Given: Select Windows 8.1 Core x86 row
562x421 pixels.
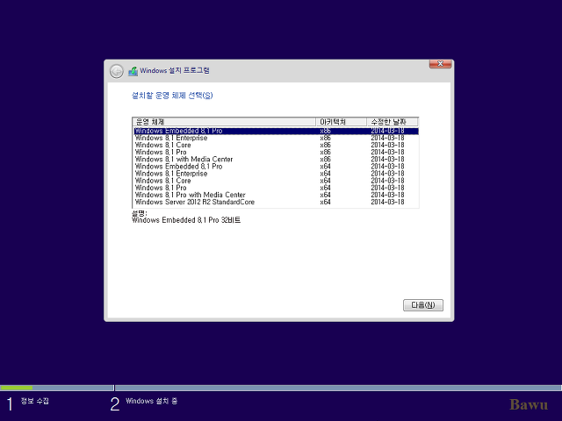Looking at the screenshot, I should click(276, 146).
